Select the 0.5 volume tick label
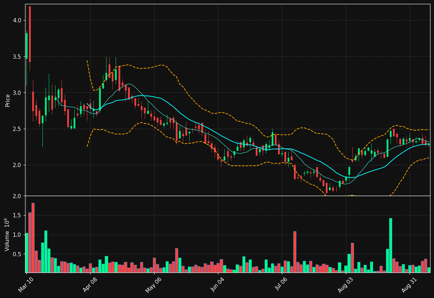434x298 pixels. pyautogui.click(x=17, y=254)
